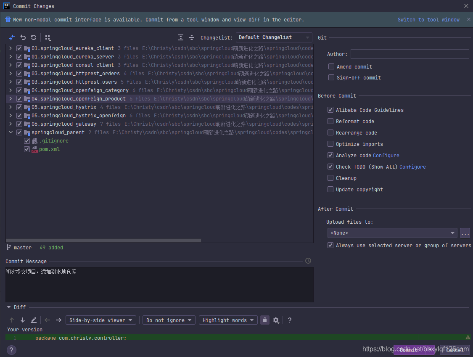Screen dimensions: 473x357
Task: Click the master branch icon
Action: pyautogui.click(x=8, y=247)
